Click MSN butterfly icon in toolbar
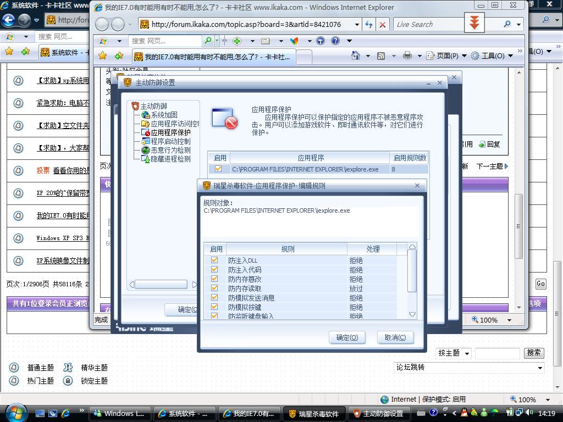Image resolution: width=563 pixels, height=422 pixels. tap(295, 41)
